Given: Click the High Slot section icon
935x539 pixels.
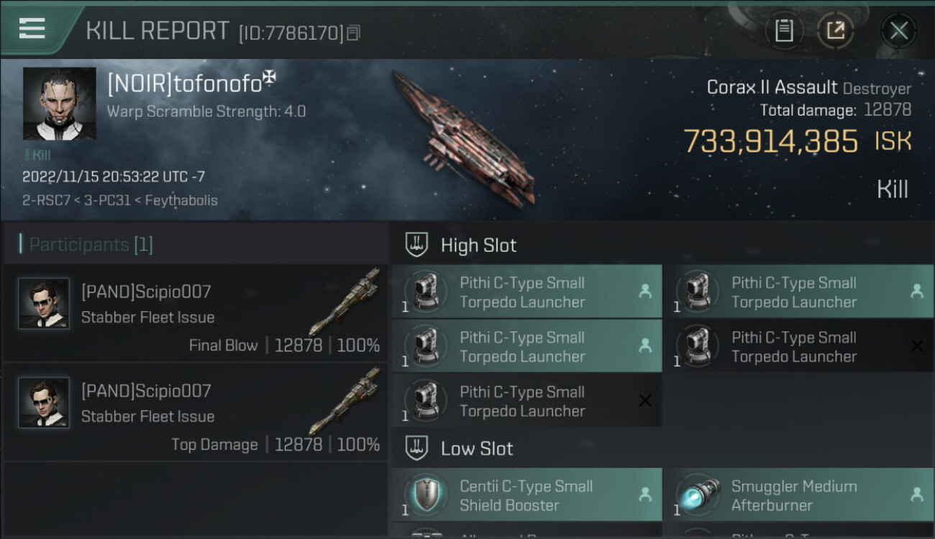Looking at the screenshot, I should pyautogui.click(x=416, y=245).
